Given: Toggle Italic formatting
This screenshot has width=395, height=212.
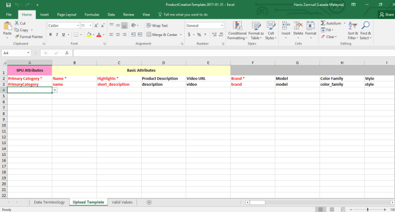Looking at the screenshot, I should click(57, 35).
